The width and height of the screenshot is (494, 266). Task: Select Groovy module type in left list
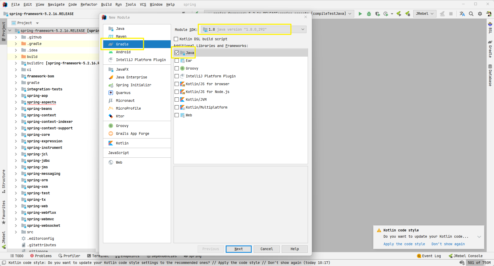pos(137,126)
